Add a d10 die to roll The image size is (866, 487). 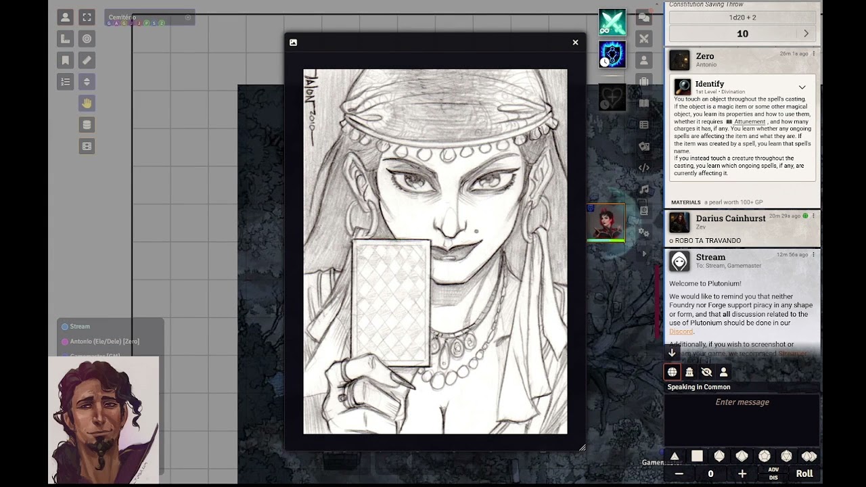tap(742, 457)
